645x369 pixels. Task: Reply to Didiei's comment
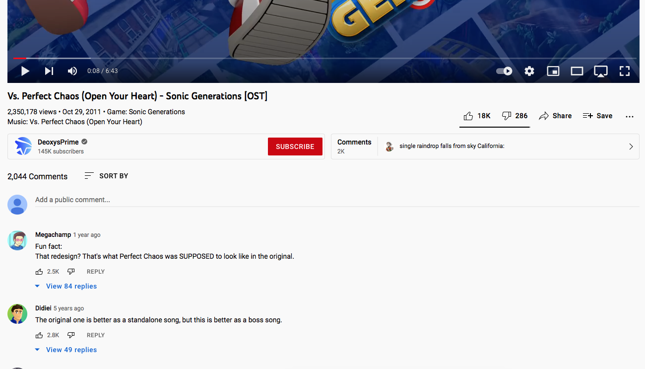96,335
